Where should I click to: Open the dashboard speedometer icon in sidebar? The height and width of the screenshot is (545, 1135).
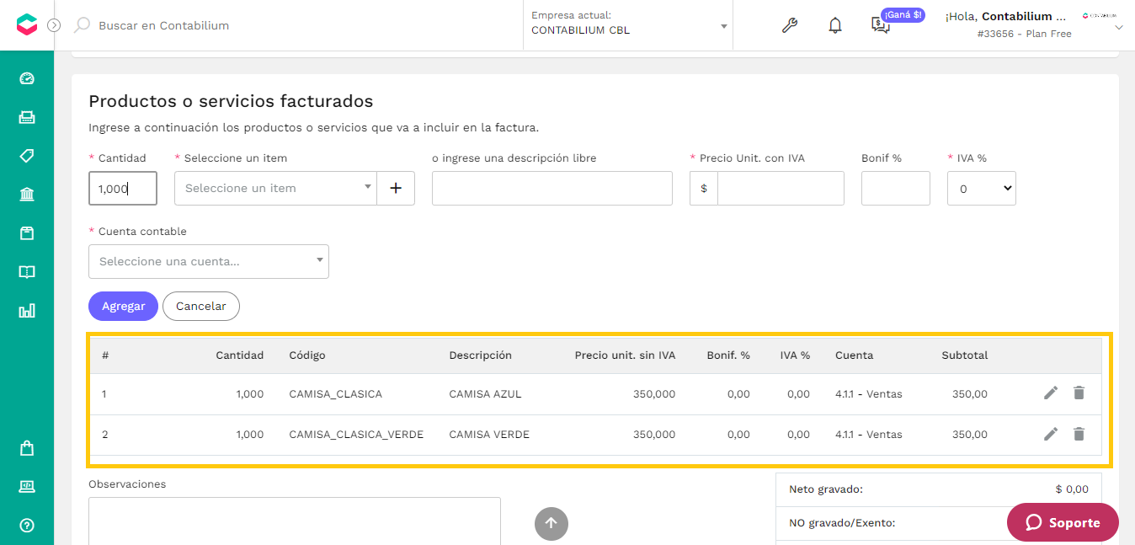[x=27, y=78]
